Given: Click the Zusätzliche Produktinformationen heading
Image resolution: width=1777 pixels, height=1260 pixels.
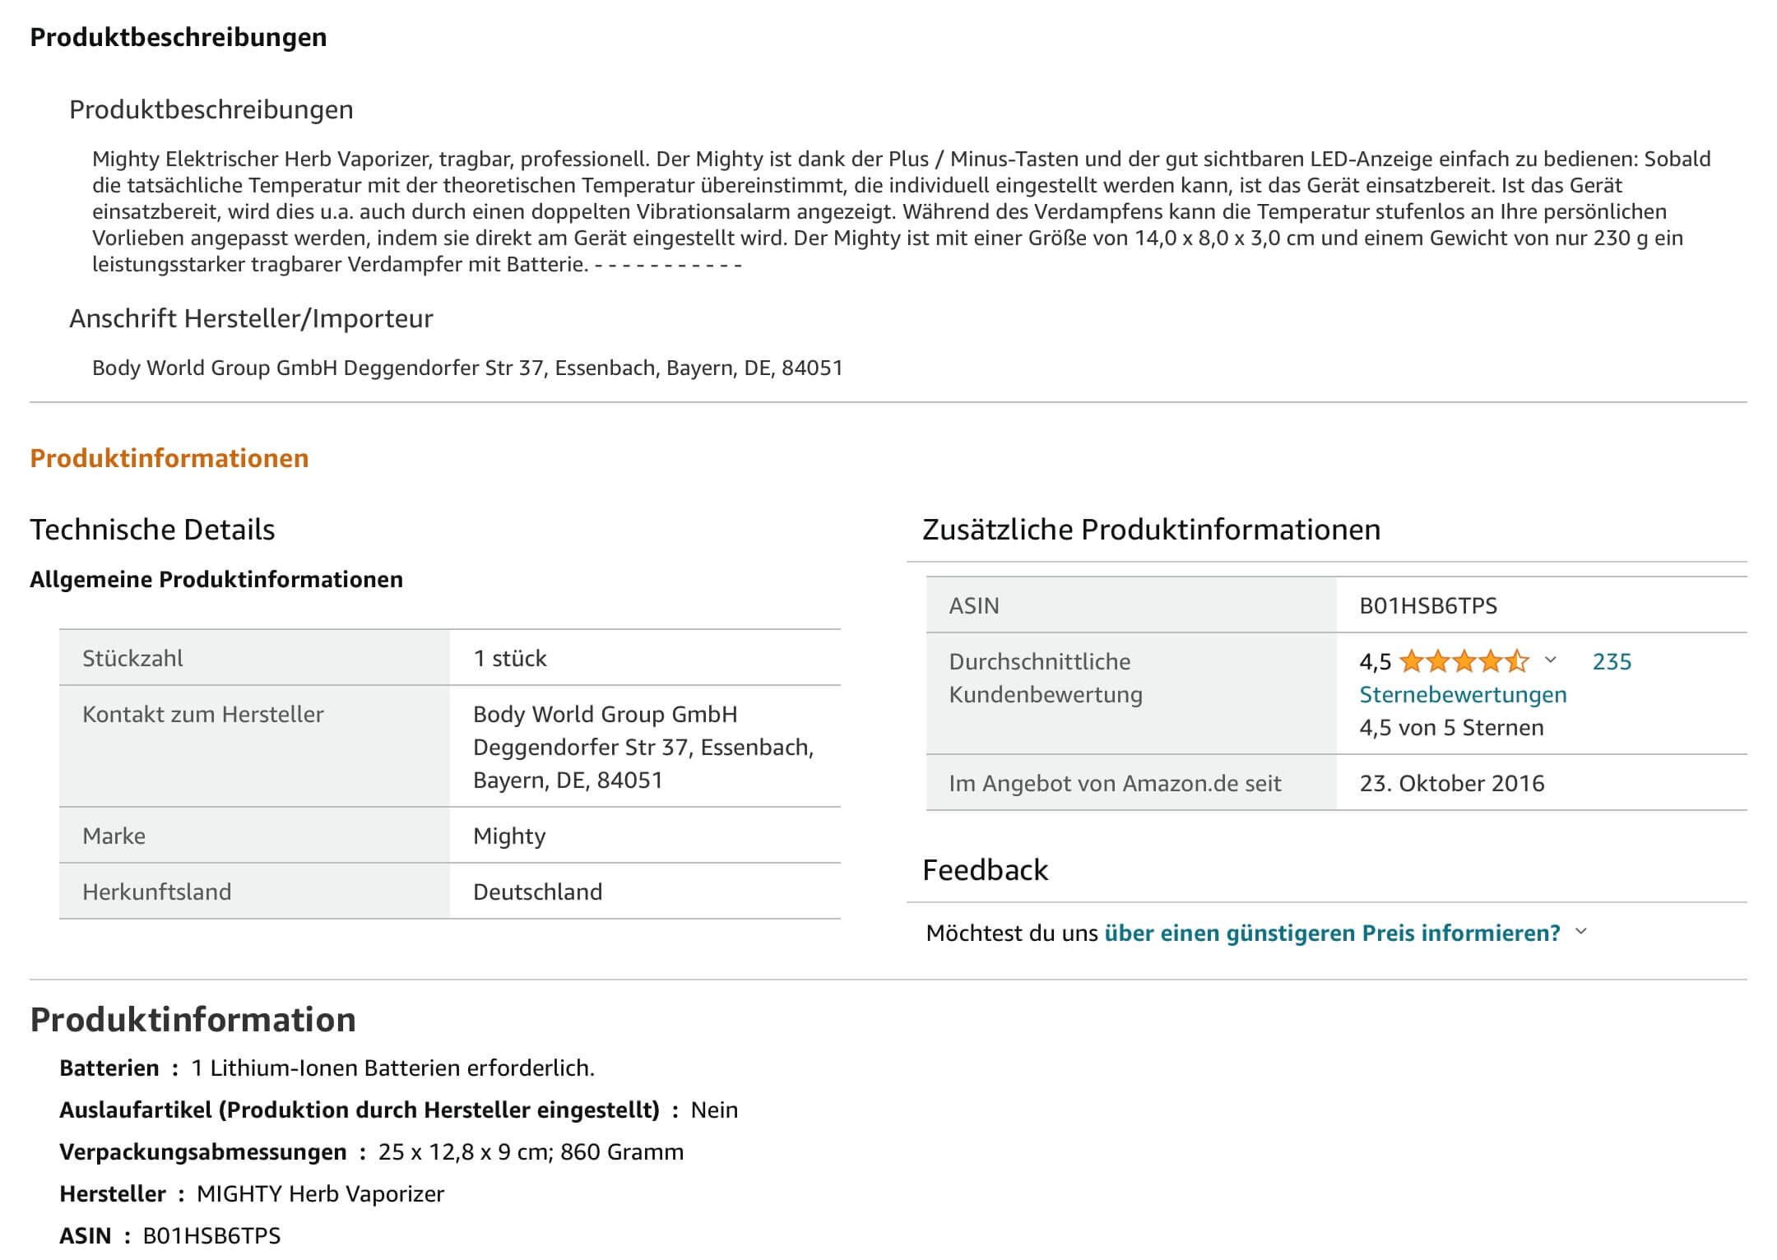Looking at the screenshot, I should pos(1152,530).
